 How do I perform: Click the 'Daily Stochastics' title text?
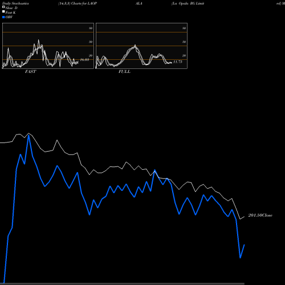15,3
